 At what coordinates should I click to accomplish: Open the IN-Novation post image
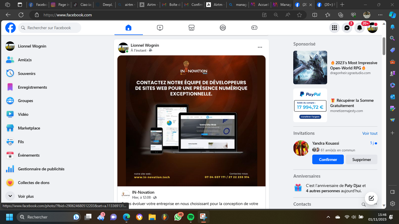(x=191, y=121)
